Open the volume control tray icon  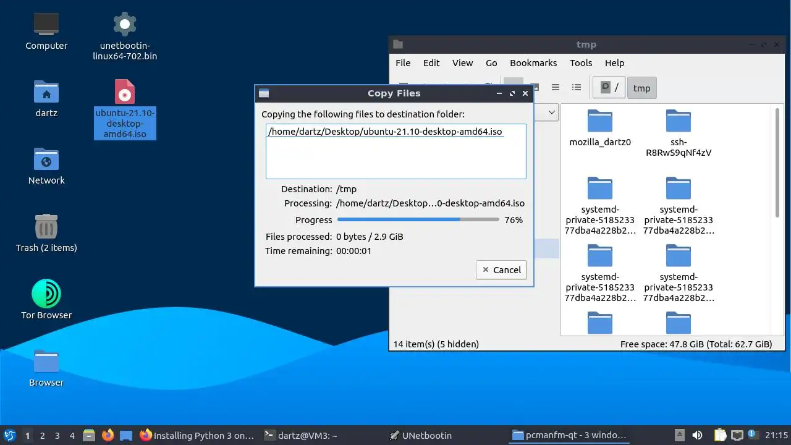698,435
